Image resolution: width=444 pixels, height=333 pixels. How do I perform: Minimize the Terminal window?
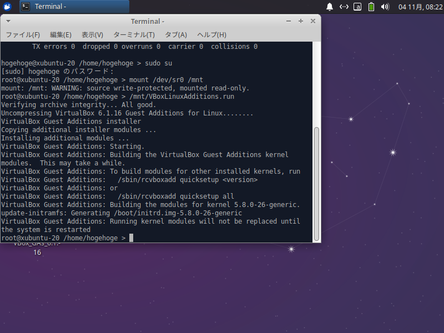[x=289, y=21]
